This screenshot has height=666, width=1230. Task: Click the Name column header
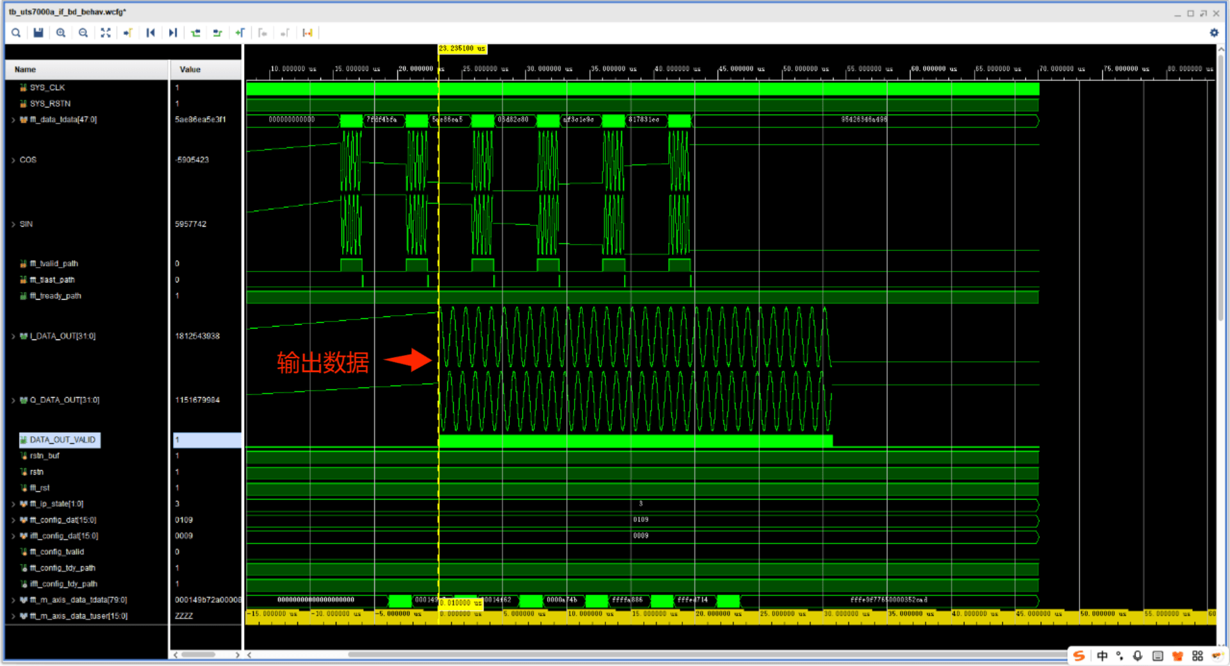pyautogui.click(x=24, y=69)
